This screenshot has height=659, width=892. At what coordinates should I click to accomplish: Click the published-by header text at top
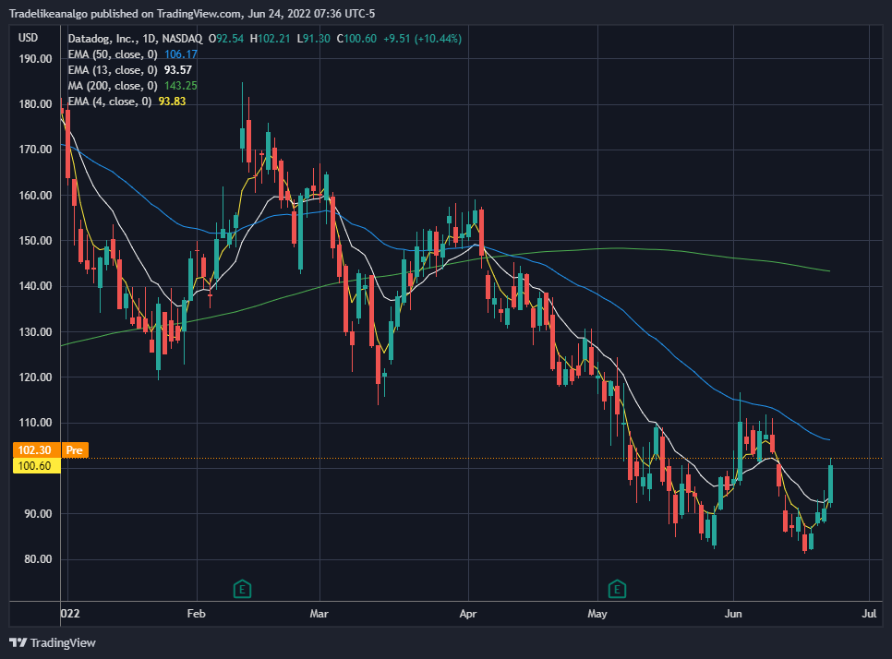(x=192, y=13)
